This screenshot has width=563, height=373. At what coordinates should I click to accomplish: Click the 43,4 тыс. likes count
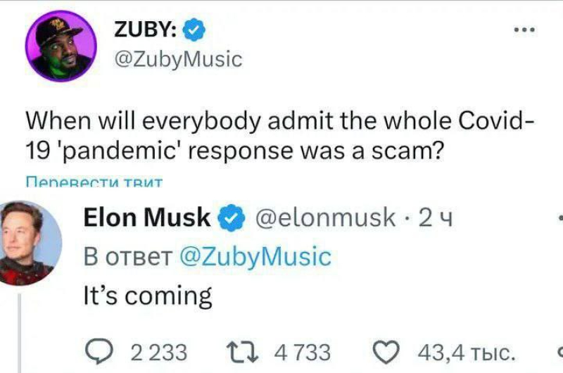click(467, 352)
